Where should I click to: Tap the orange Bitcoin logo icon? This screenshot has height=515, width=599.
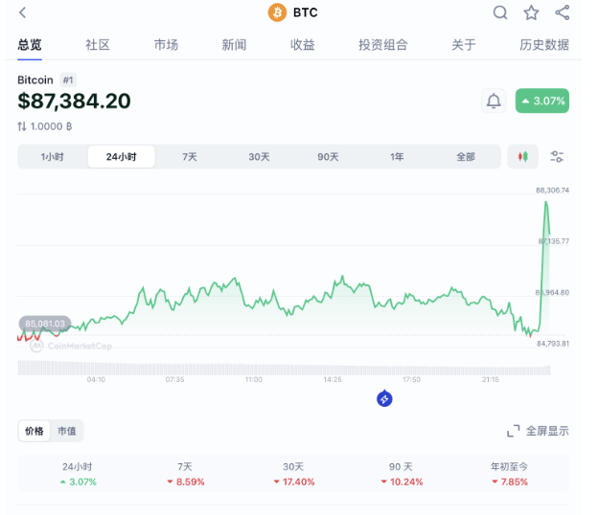pos(277,12)
